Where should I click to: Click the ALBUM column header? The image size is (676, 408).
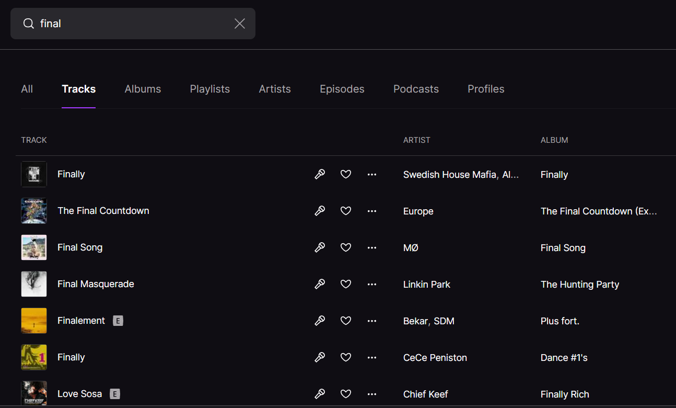[x=554, y=140]
